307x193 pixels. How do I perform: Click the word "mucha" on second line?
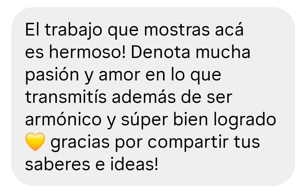tap(223, 52)
